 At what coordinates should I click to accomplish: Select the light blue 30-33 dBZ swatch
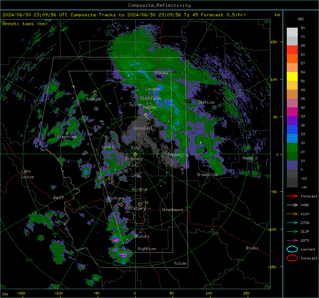[292, 138]
